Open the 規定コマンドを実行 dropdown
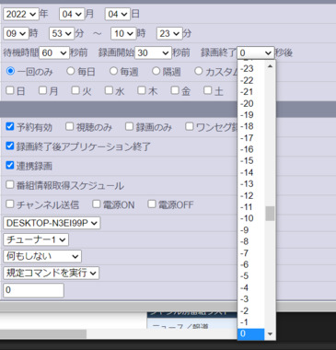This screenshot has height=350, width=336. [x=52, y=273]
